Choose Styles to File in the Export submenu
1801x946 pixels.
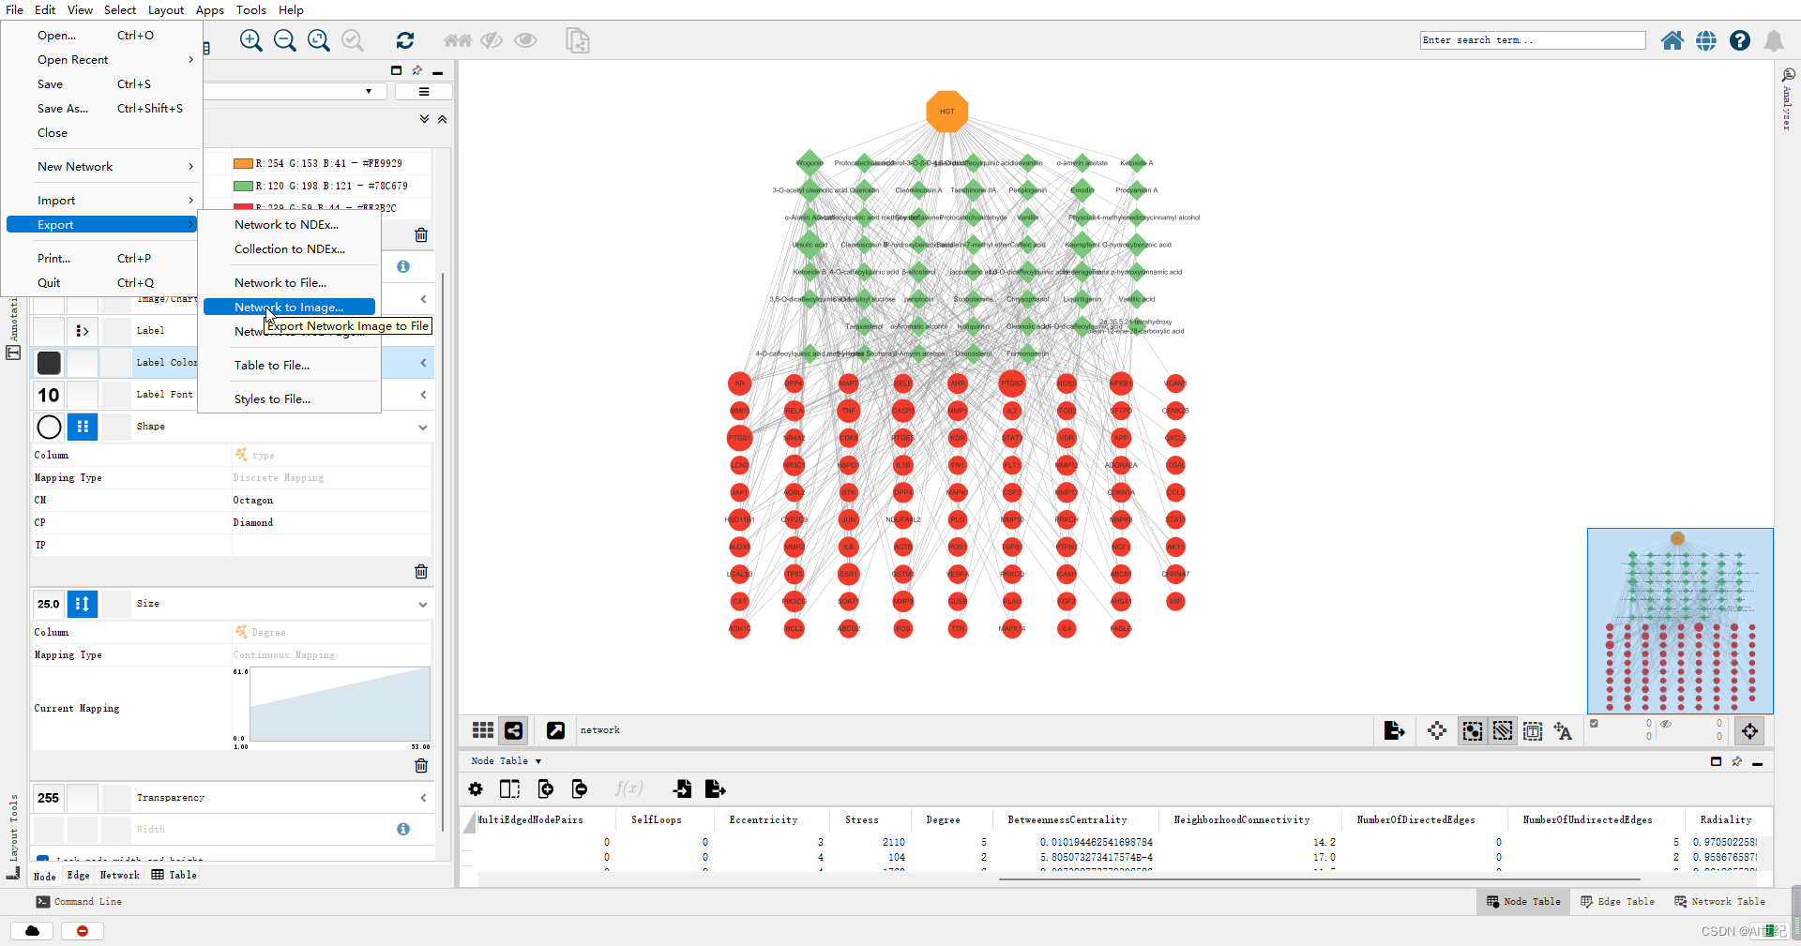272,399
